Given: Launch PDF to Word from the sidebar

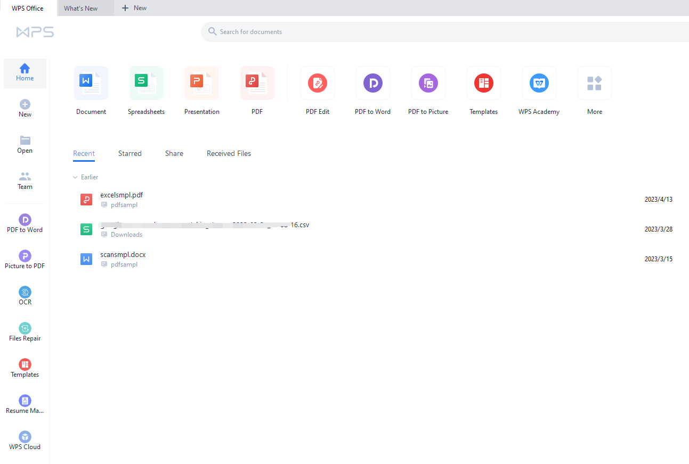Looking at the screenshot, I should click(25, 223).
